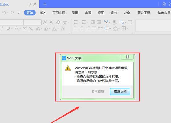Click the sort A-Z icon
The height and width of the screenshot is (123, 171).
[x=115, y=22]
